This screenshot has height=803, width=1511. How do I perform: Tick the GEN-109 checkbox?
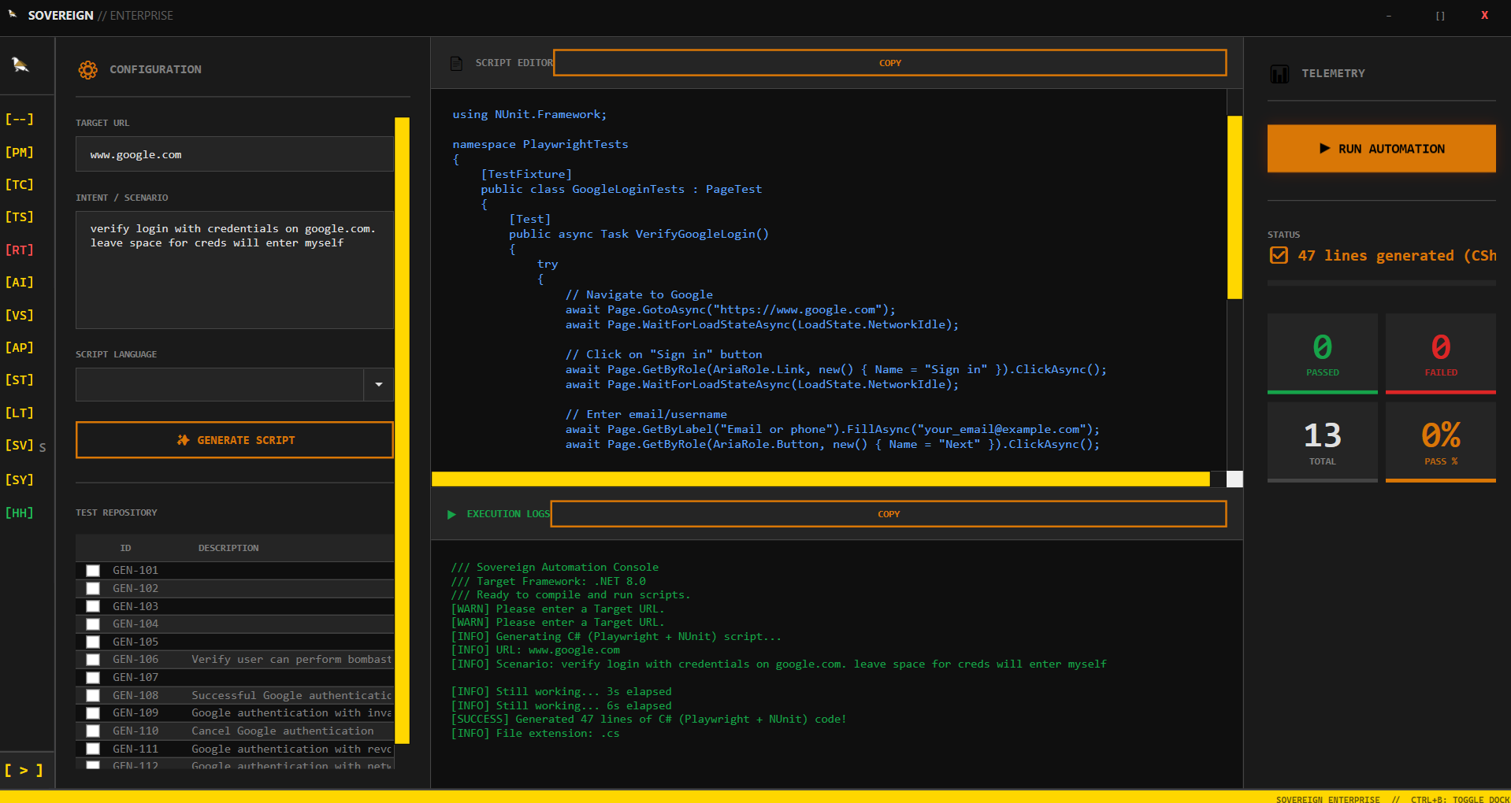coord(93,713)
